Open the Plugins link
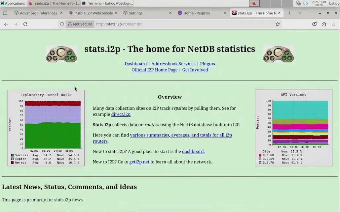340x212 pixels. click(207, 64)
